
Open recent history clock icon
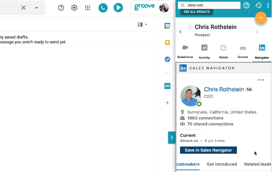[x=259, y=6]
